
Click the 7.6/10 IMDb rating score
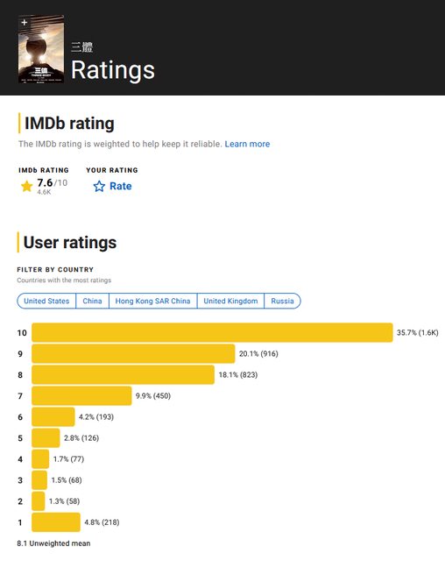coord(53,183)
